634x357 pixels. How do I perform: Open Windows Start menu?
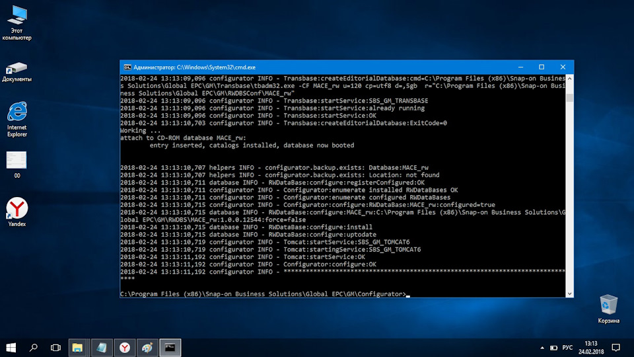click(x=11, y=348)
